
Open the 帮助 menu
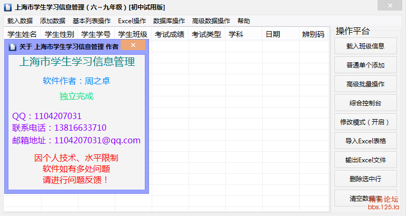[x=244, y=21]
